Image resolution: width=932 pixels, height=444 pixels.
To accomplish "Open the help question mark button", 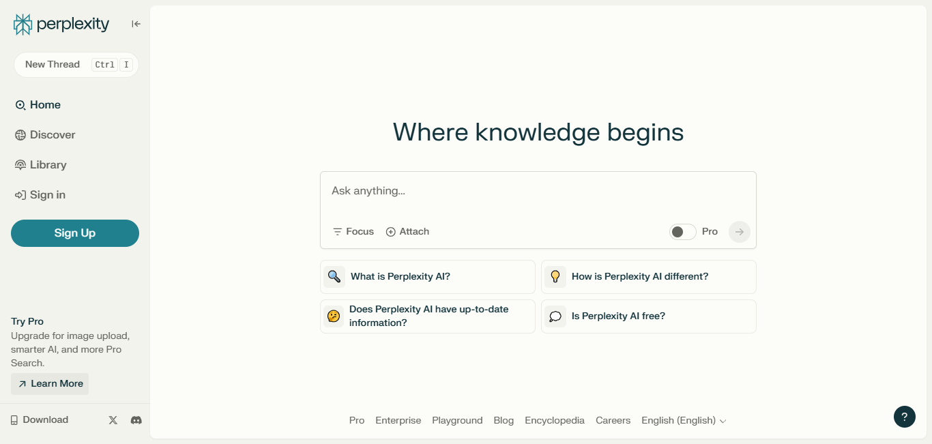I will point(905,417).
